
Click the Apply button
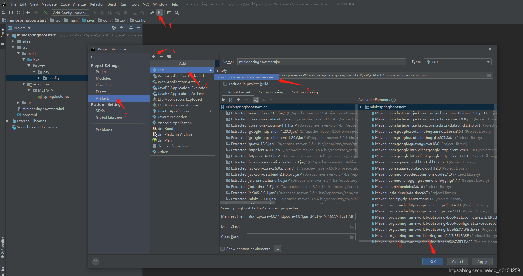point(482,261)
